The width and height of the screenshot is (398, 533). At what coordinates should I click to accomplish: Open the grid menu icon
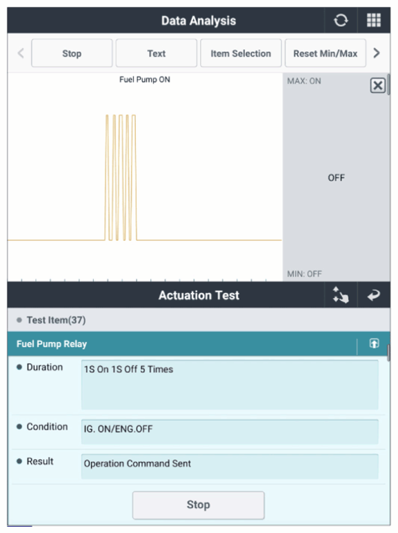point(374,21)
